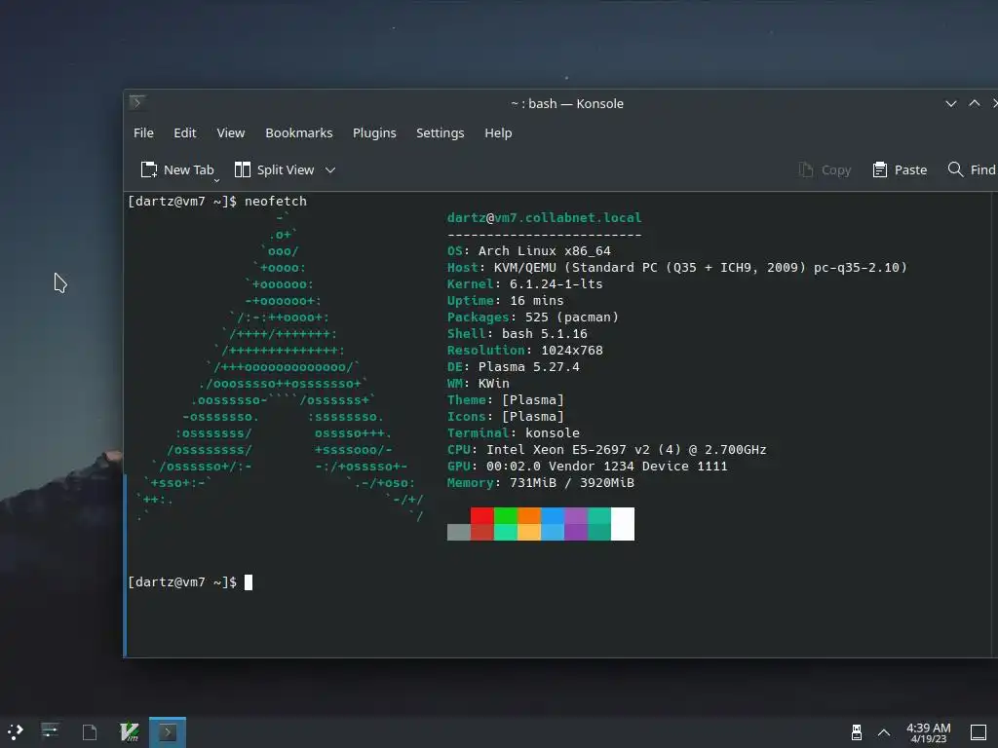
Task: Click the 'Memory: 731MiB / 3920MiB' line
Action: [x=540, y=482]
